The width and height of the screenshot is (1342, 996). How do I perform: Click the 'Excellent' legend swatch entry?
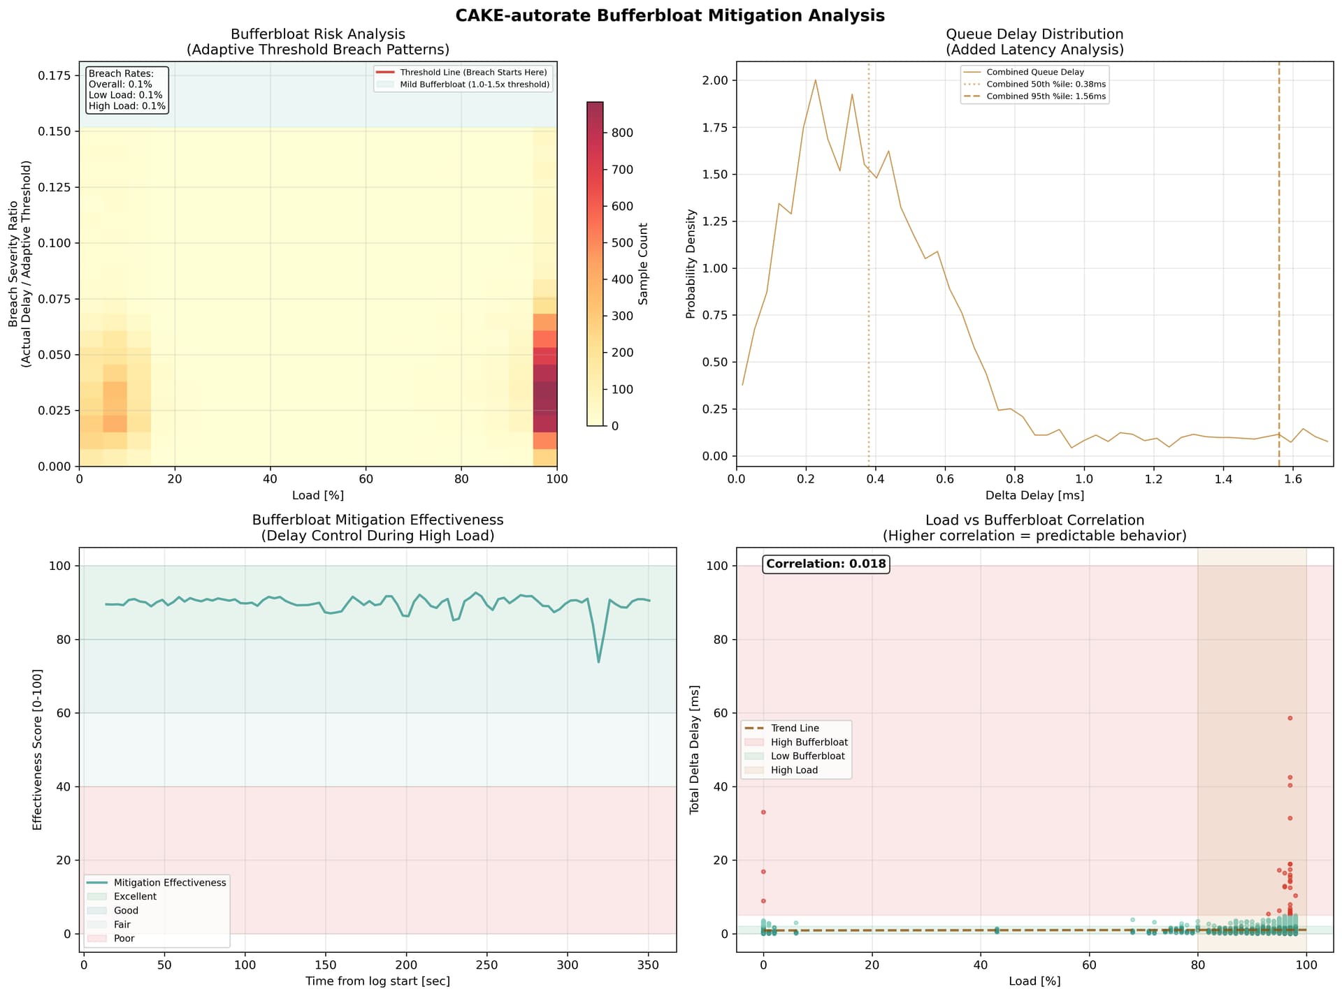122,897
